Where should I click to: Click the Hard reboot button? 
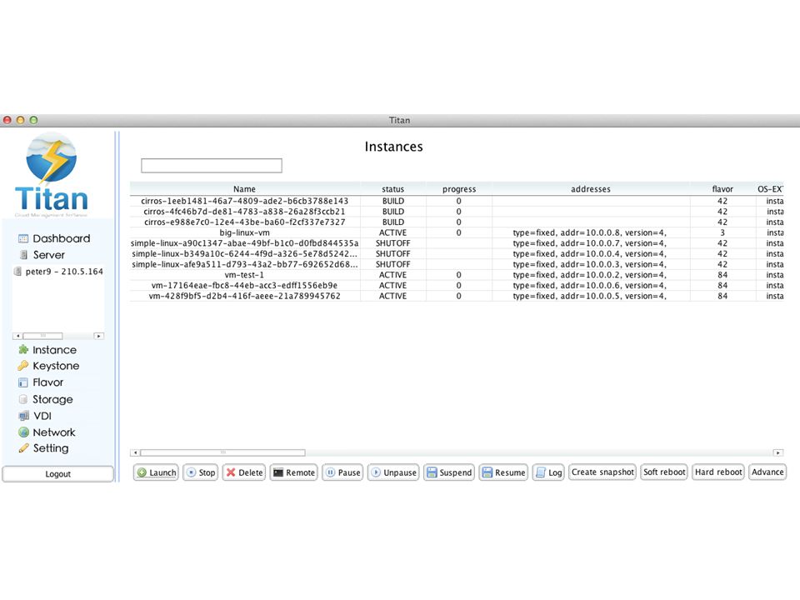pyautogui.click(x=717, y=472)
